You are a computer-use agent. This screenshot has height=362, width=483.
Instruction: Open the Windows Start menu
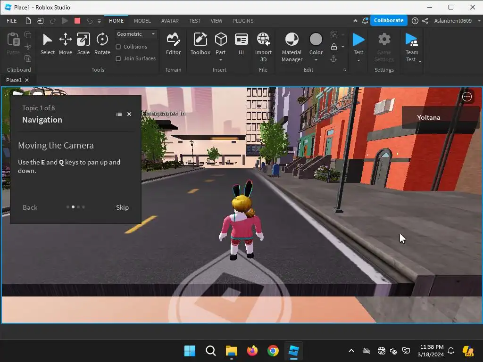coord(190,351)
